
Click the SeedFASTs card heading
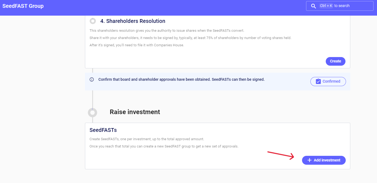pos(103,130)
